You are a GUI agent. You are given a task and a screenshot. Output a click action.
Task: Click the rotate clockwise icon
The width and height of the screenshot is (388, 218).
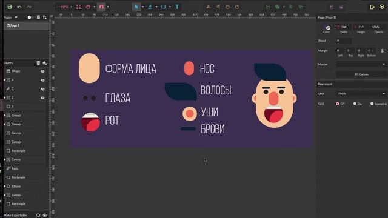tap(237, 7)
